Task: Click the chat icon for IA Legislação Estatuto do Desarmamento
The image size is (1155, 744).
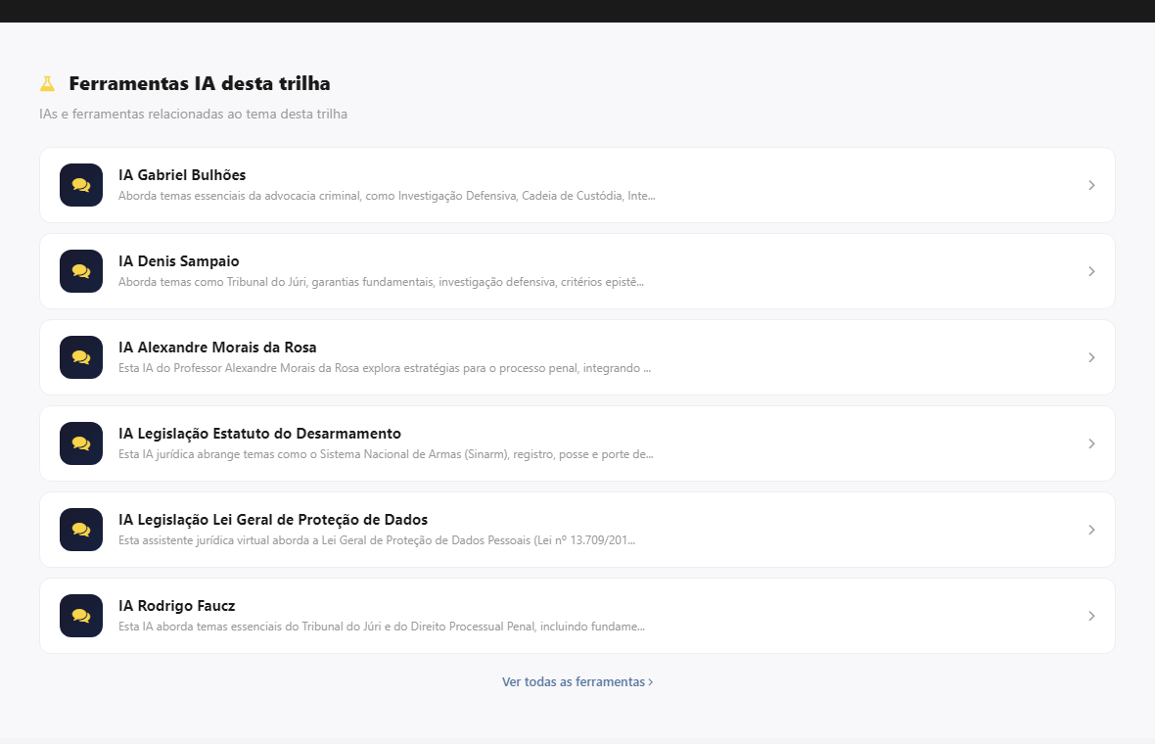Action: pos(81,443)
